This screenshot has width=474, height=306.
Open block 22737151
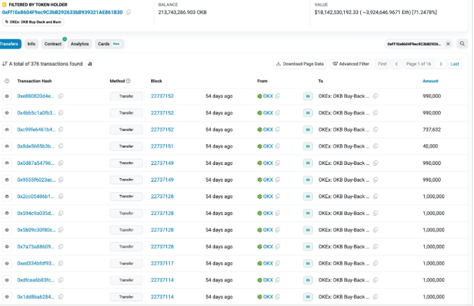[162, 146]
